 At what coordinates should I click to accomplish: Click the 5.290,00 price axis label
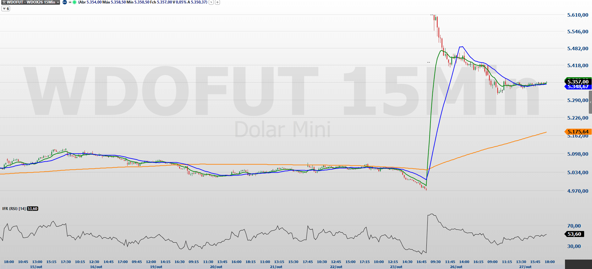point(578,100)
